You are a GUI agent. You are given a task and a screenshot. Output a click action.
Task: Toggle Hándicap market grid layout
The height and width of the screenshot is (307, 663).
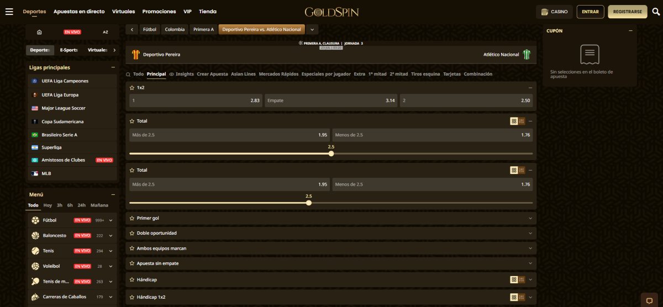coord(514,280)
